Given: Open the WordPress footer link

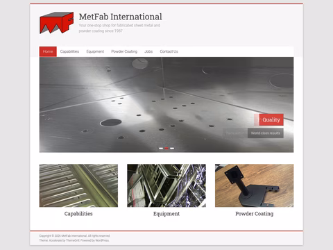Looking at the screenshot, I should tap(102, 240).
